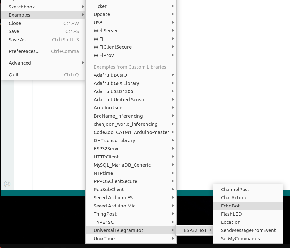Open Adafruit BusIO examples
The image size is (290, 248).
click(131, 75)
